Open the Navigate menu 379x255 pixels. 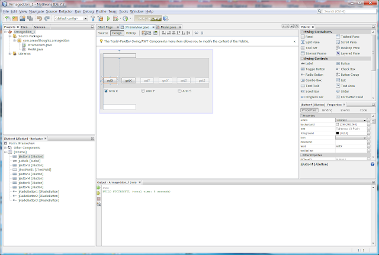pos(37,11)
